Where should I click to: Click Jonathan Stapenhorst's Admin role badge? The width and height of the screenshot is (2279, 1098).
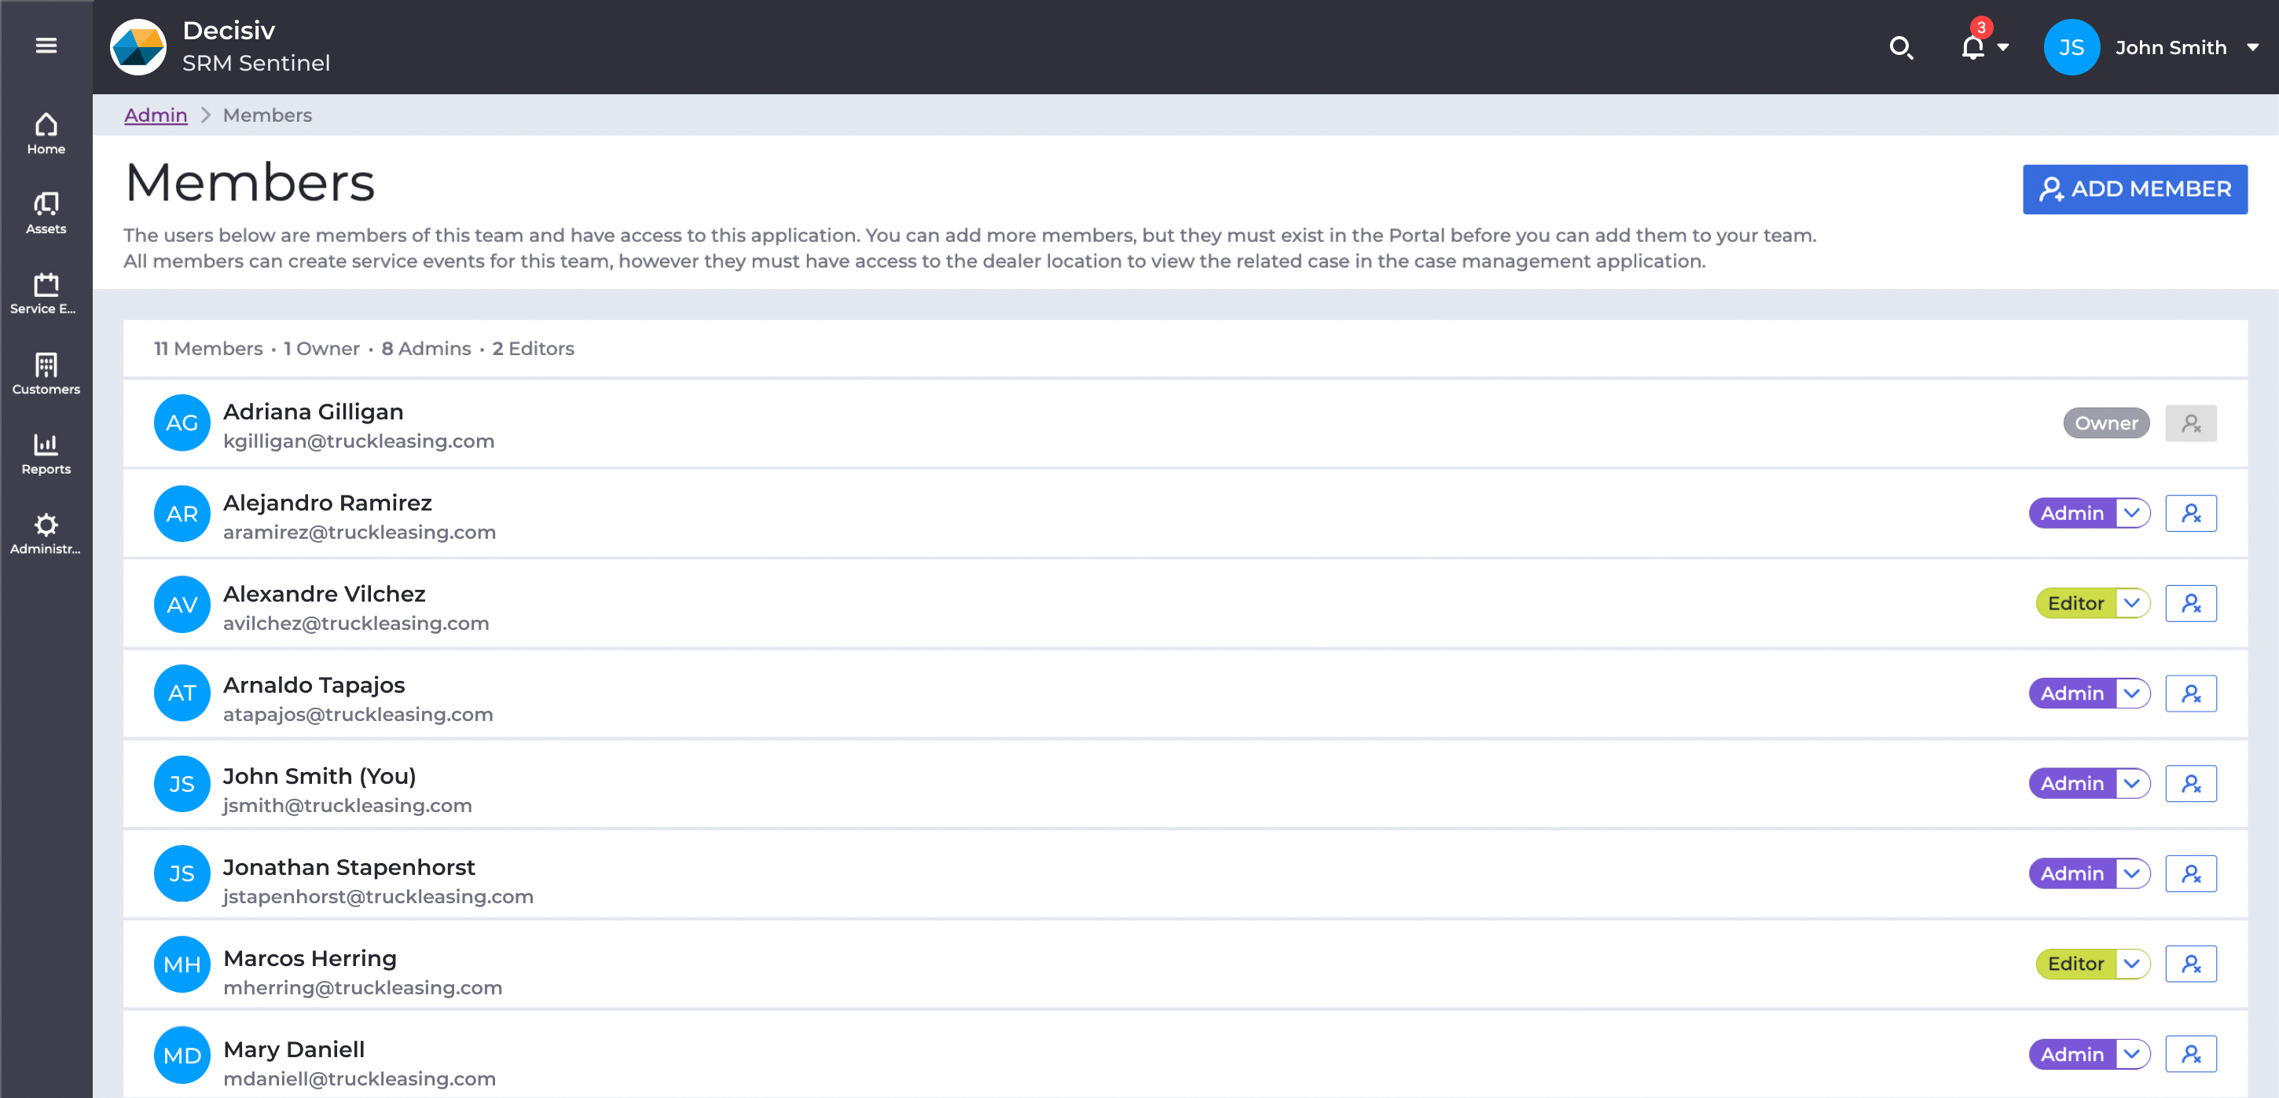click(2071, 873)
